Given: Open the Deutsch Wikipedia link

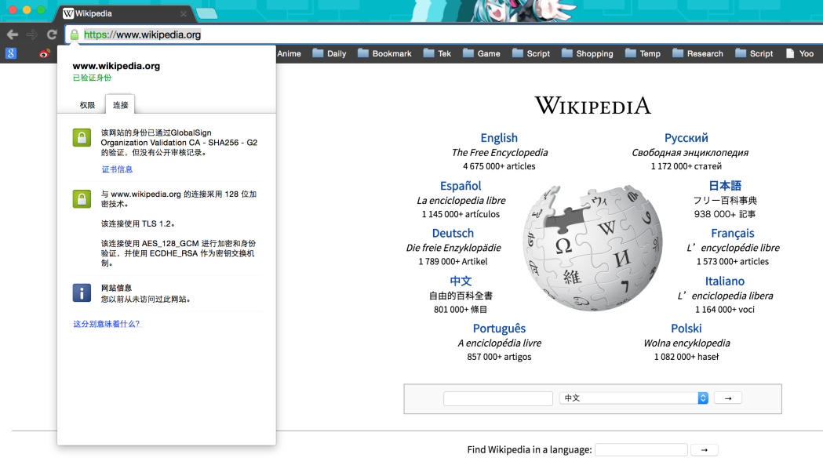Looking at the screenshot, I should click(453, 233).
